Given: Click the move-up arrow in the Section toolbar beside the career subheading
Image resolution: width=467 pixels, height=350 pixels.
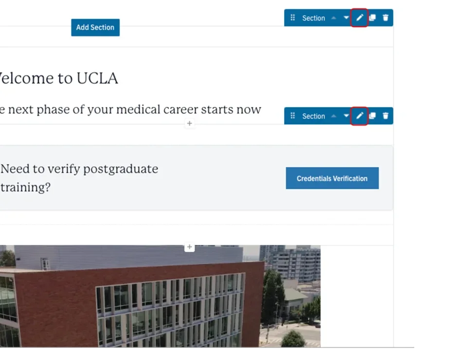Looking at the screenshot, I should (334, 116).
